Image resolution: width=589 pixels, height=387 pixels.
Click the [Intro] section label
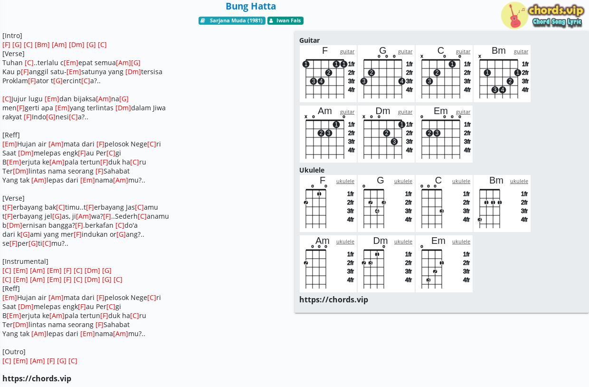pos(12,36)
